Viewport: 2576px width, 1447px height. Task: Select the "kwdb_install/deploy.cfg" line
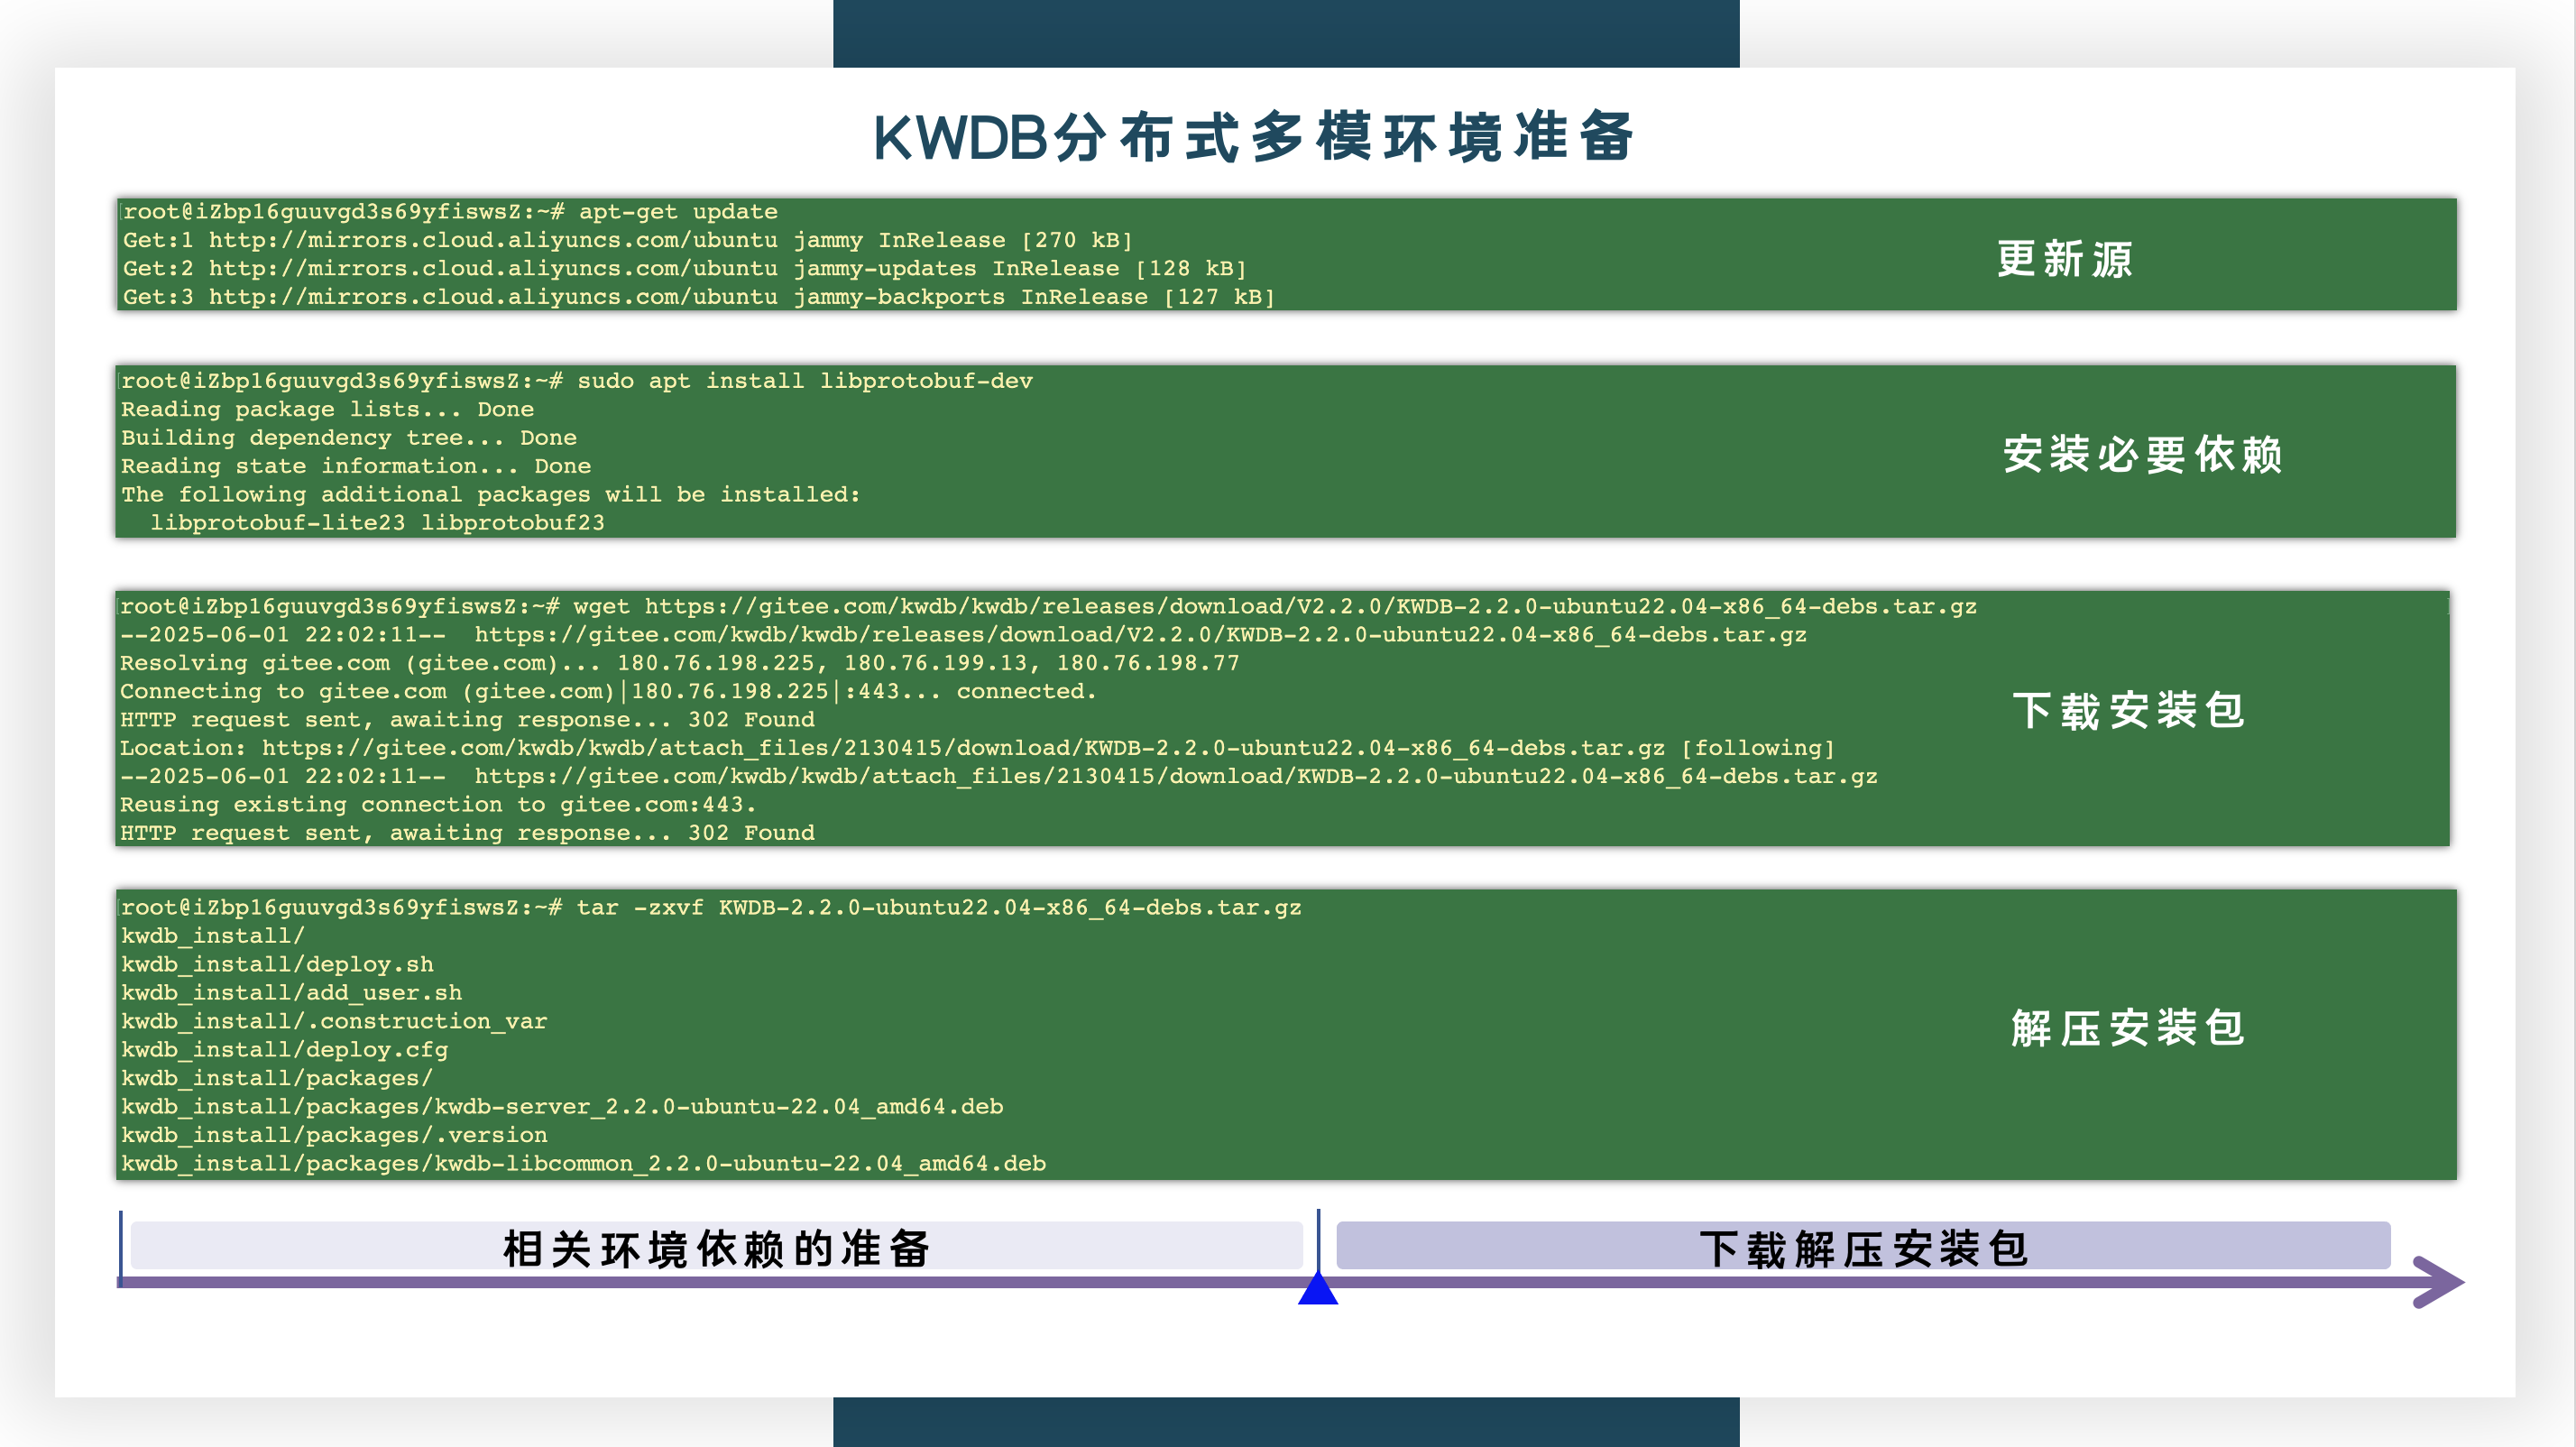point(284,1049)
